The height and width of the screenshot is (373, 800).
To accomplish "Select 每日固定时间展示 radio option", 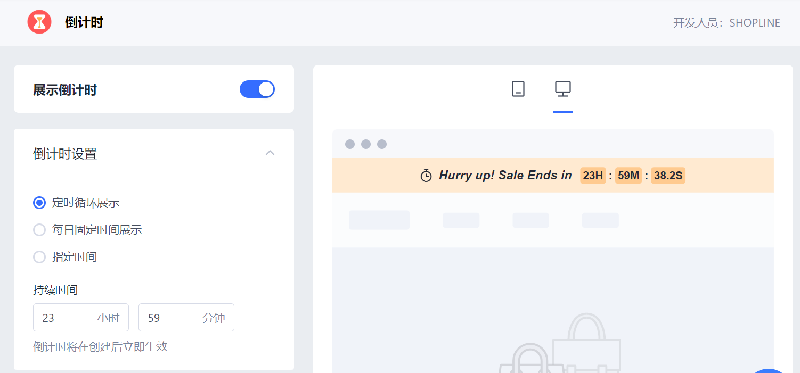I will point(39,230).
